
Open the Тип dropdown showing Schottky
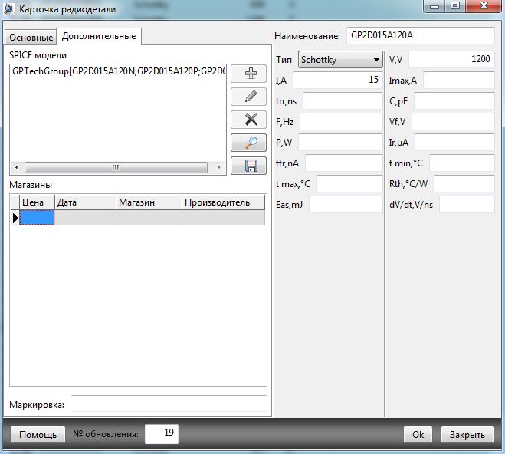click(340, 60)
